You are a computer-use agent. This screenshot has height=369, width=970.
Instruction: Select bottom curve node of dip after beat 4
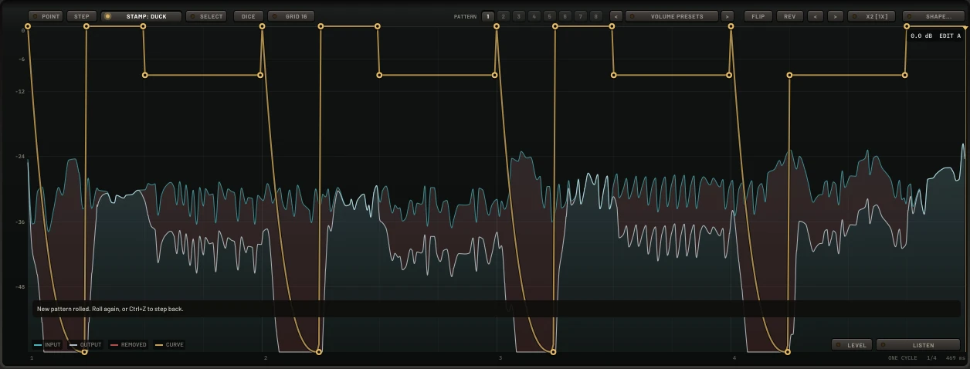point(788,352)
